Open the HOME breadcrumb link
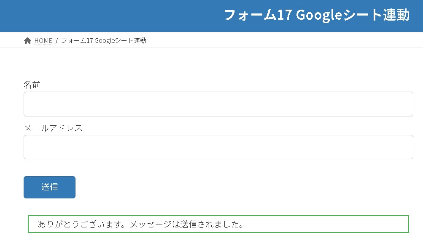This screenshot has width=423, height=248. coord(43,41)
